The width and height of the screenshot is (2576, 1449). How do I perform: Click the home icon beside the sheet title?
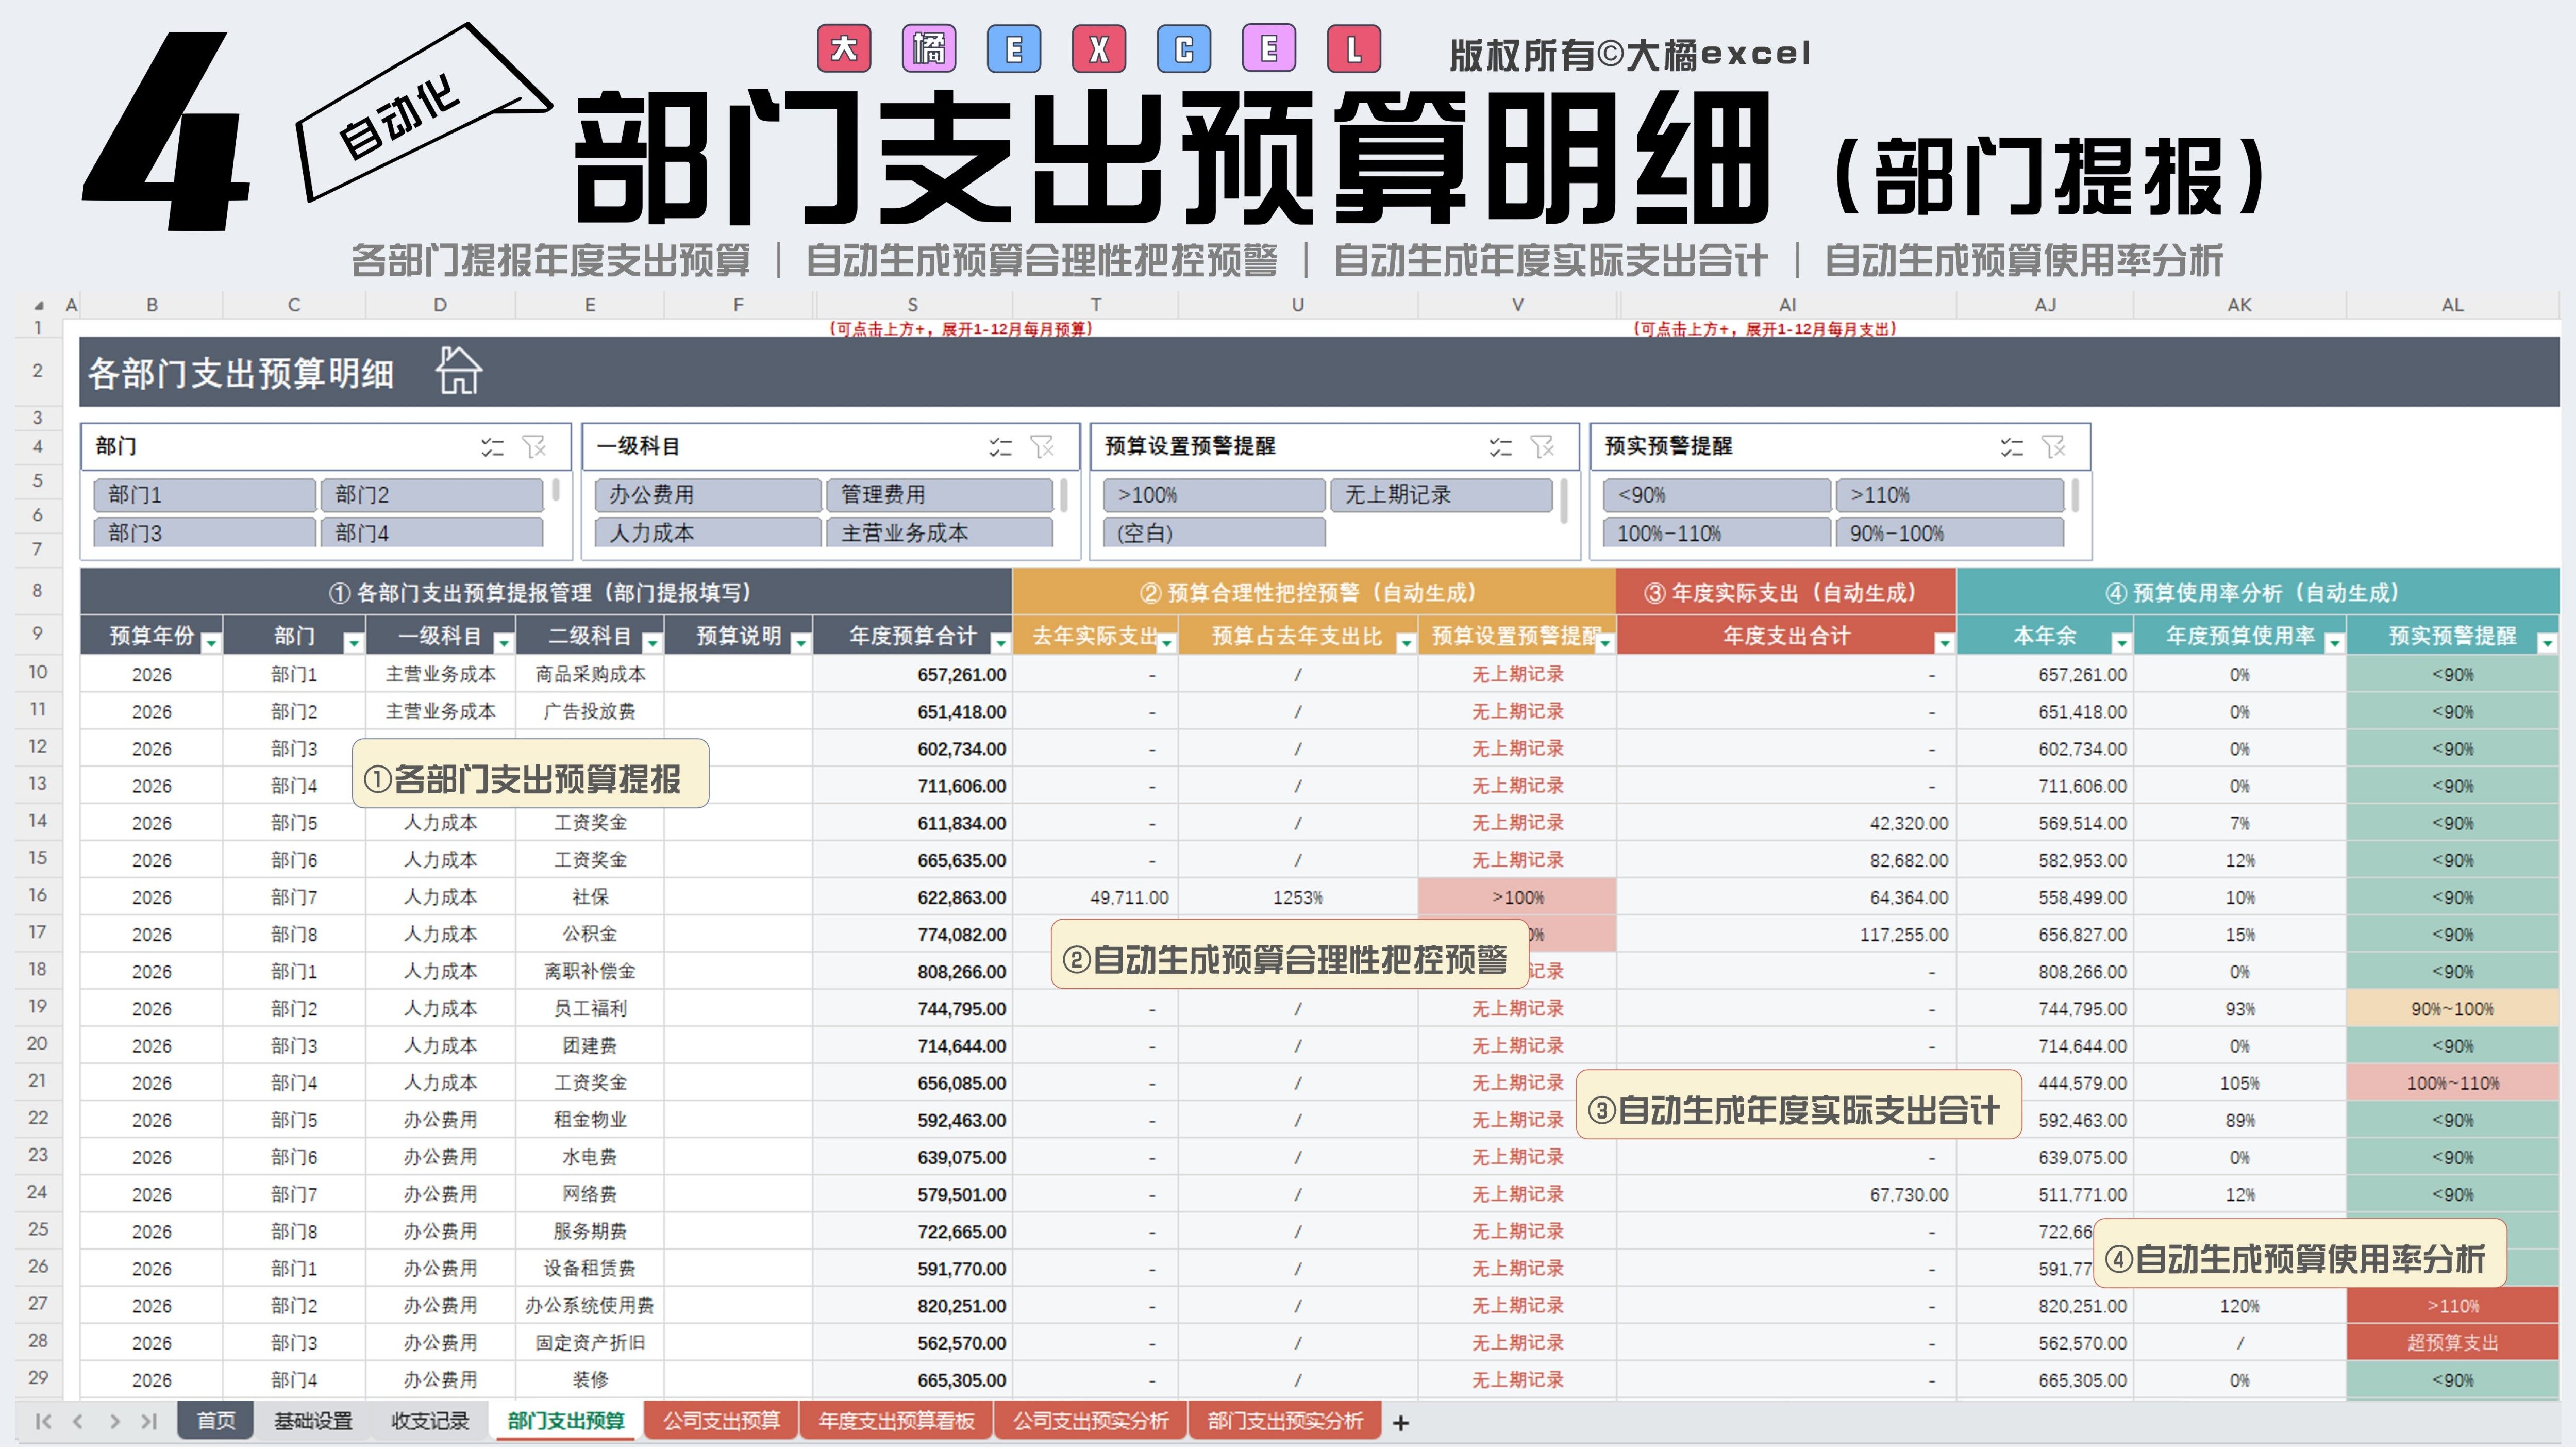(459, 371)
